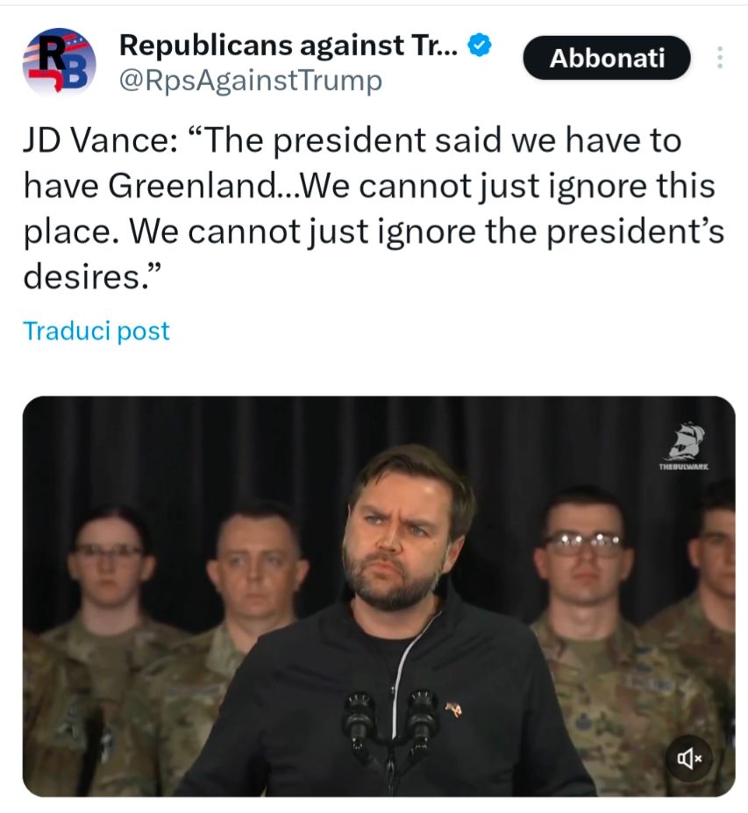
Task: Click the Traduci post link
Action: click(96, 331)
